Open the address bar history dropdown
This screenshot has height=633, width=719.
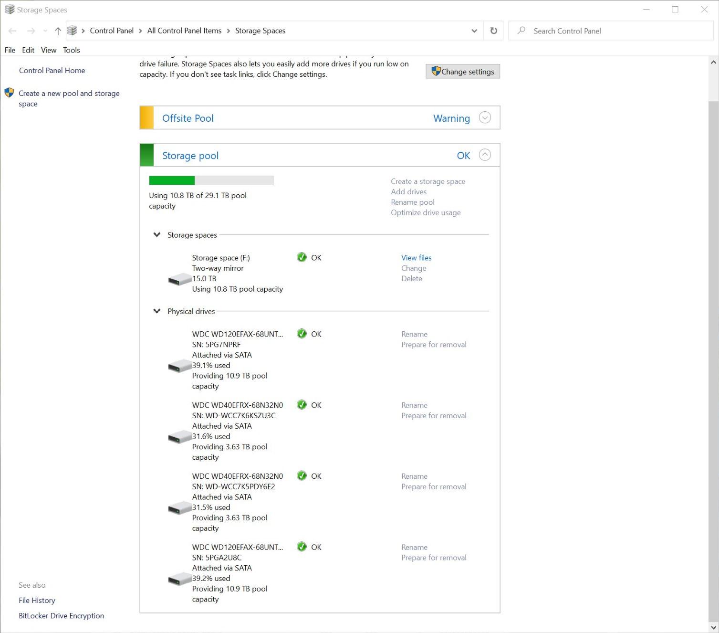tap(474, 31)
